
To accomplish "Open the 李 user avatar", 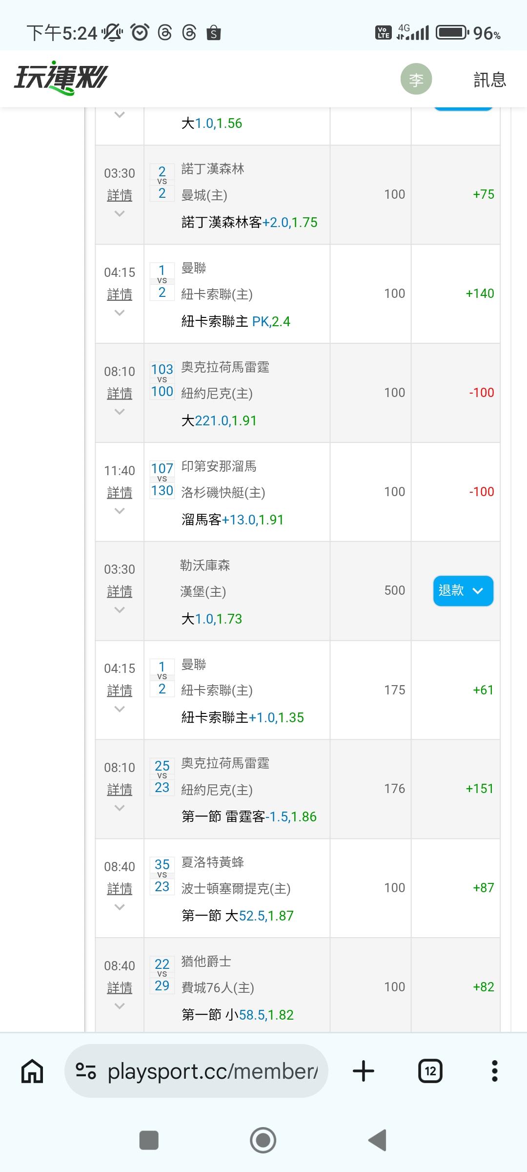I will (416, 79).
